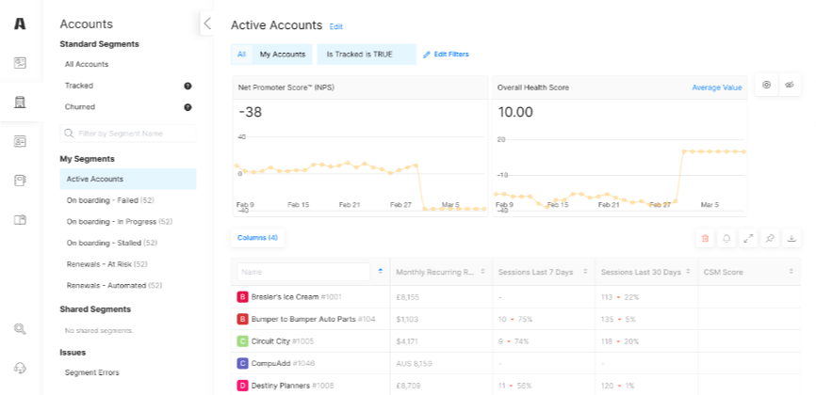Click the green C avatar for Circuit City

click(x=242, y=341)
